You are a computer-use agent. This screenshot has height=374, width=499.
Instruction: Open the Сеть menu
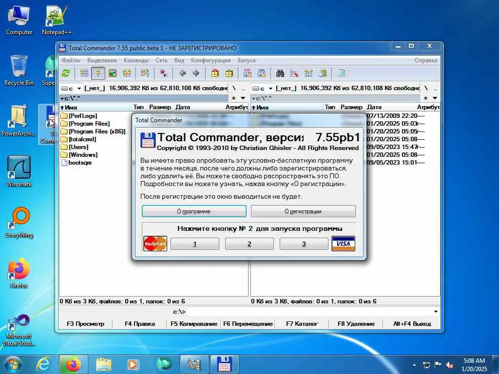[161, 60]
